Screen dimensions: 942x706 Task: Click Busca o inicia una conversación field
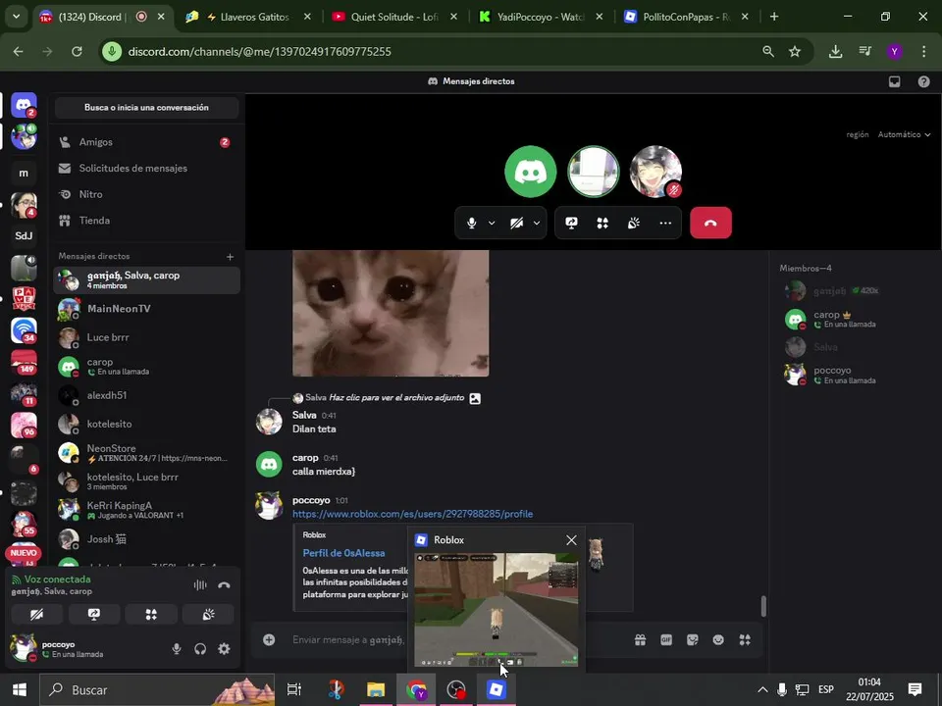pyautogui.click(x=146, y=108)
